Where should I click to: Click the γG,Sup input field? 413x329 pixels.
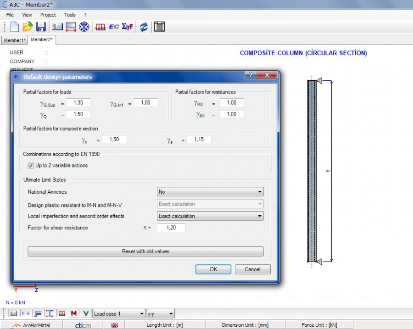click(78, 102)
